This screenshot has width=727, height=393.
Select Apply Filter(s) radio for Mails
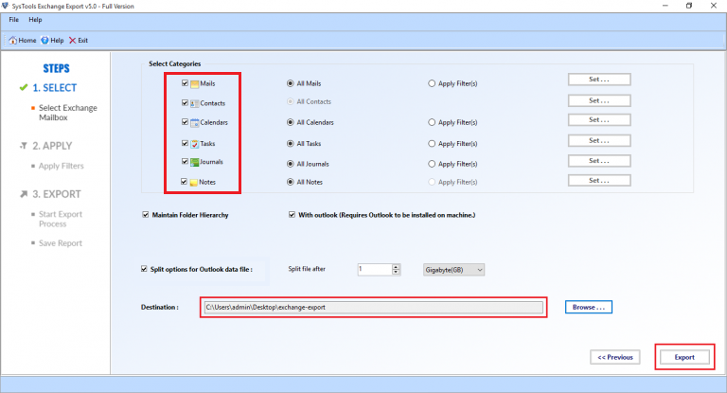coord(432,83)
